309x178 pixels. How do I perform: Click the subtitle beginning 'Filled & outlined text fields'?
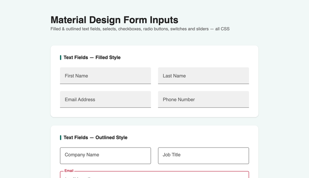tap(140, 29)
